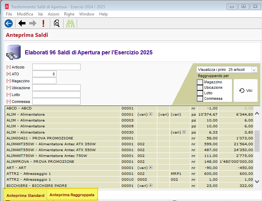
Task: Click the scroll down arrow of table
Action: click(257, 181)
